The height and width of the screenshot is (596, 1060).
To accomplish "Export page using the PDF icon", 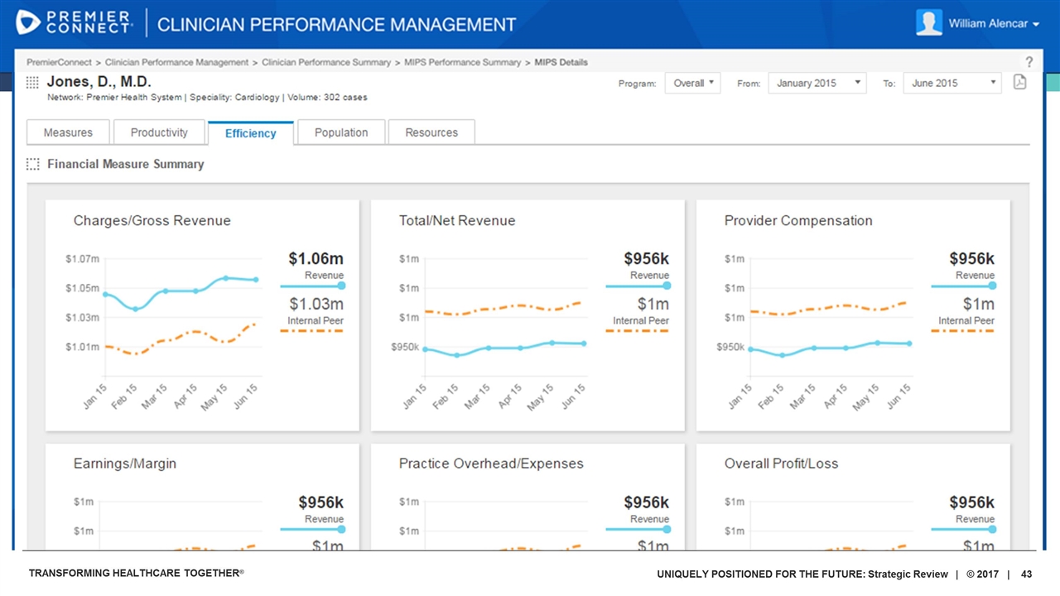I will coord(1020,83).
